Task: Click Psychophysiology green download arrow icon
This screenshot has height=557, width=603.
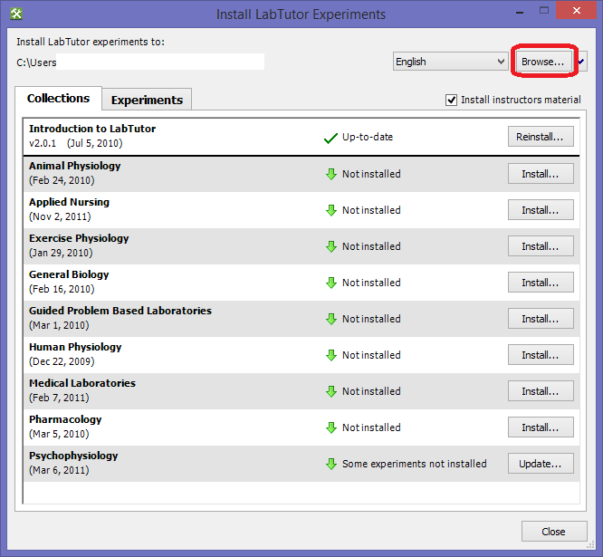Action: pos(331,464)
